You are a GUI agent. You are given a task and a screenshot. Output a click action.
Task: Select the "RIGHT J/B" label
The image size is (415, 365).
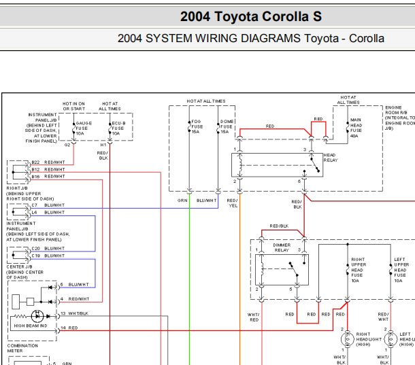17,188
